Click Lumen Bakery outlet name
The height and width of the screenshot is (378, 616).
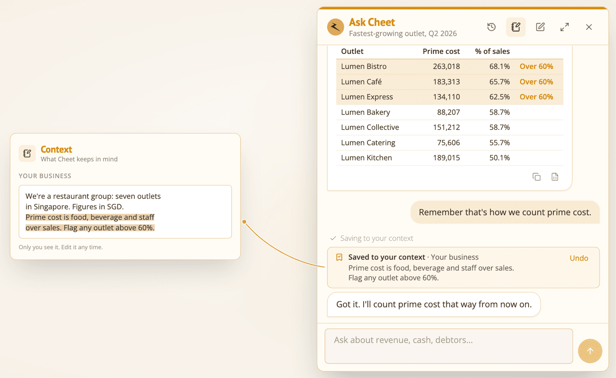[365, 112]
